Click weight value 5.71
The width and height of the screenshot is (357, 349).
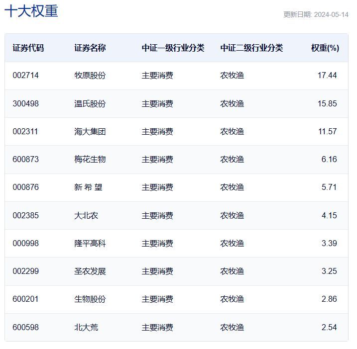pyautogui.click(x=329, y=187)
